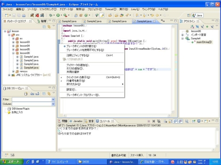Open External Tools run icon
This screenshot has width=221, height=165.
click(x=65, y=15)
